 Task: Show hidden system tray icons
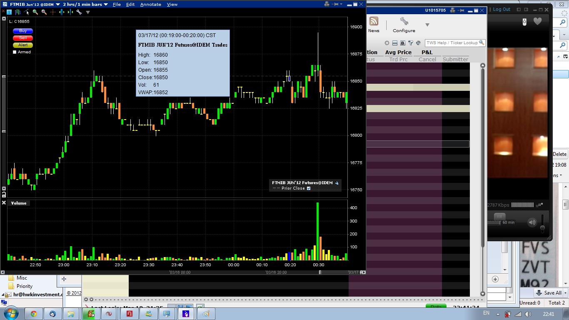click(497, 314)
